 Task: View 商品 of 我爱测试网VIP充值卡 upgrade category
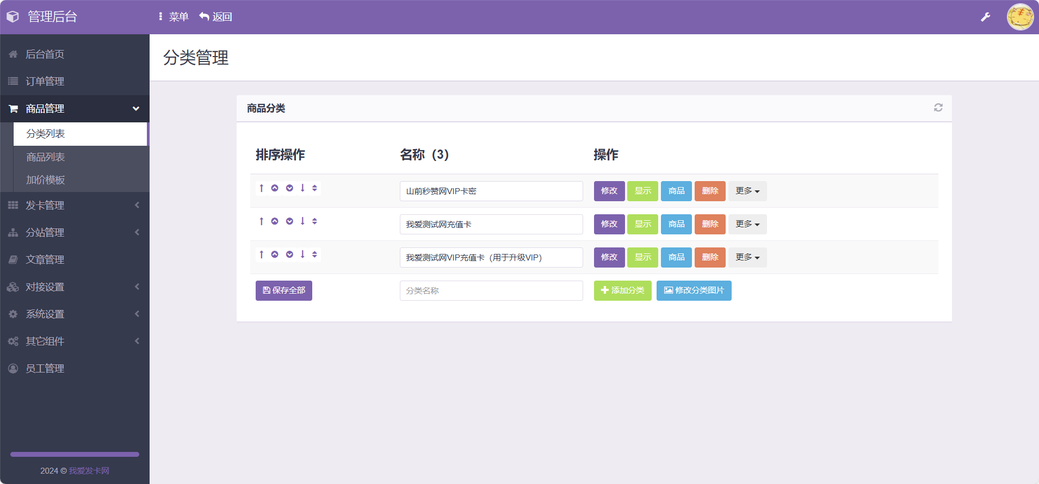pyautogui.click(x=676, y=257)
